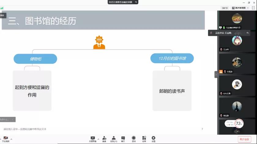Click the 04:18 meeting timer
257x144 pixels.
pyautogui.click(x=225, y=8)
